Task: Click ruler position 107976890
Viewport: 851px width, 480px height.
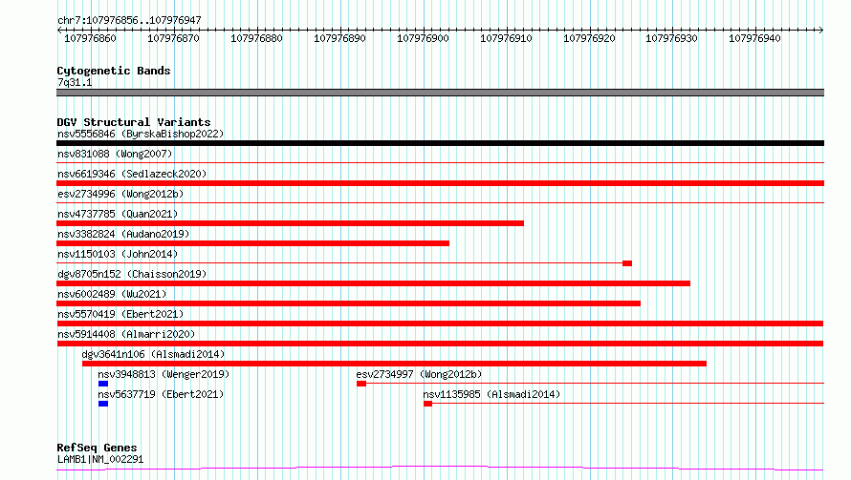Action: point(339,38)
